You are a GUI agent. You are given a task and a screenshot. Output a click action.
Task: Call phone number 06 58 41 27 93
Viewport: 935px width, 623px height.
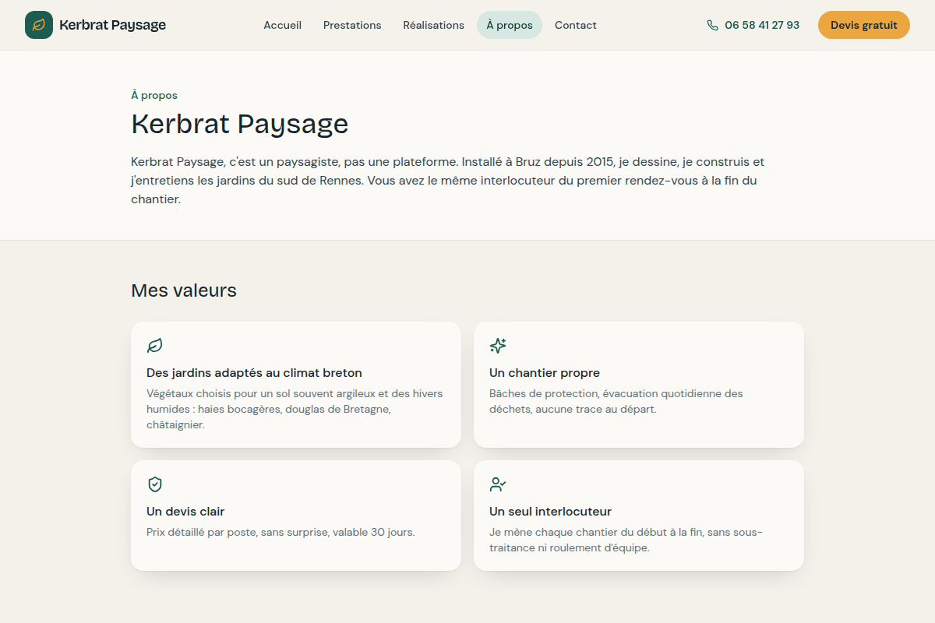click(762, 25)
